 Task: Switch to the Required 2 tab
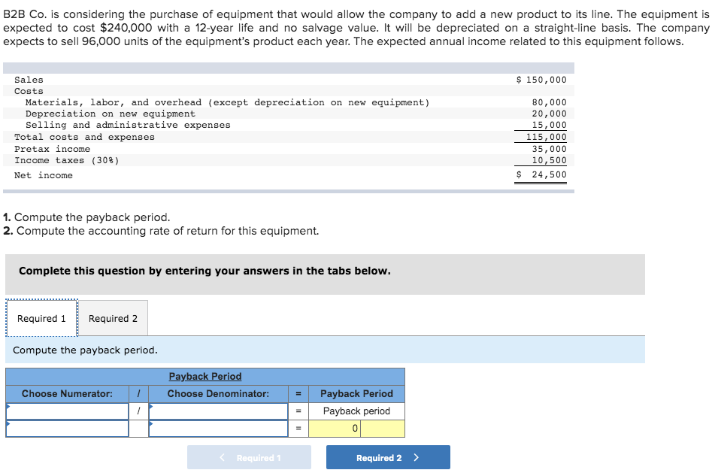pyautogui.click(x=113, y=317)
